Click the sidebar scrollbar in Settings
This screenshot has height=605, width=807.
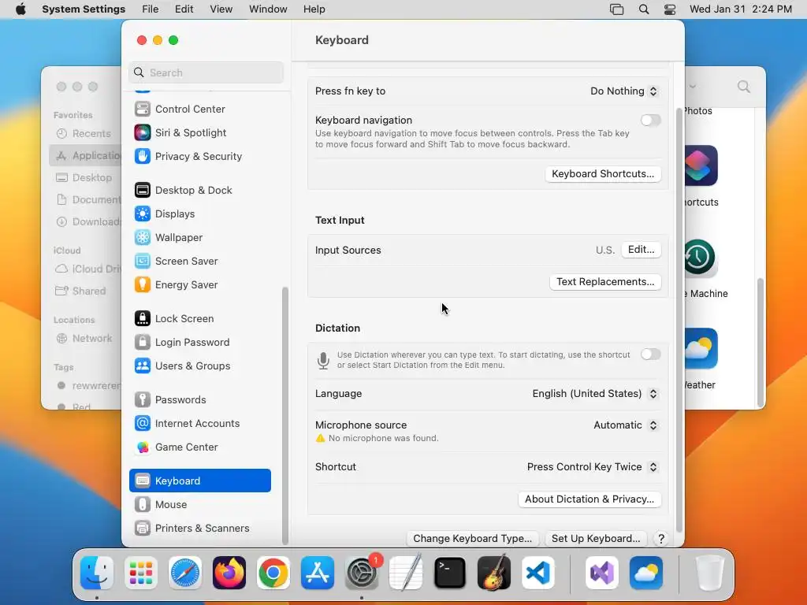[x=284, y=416]
